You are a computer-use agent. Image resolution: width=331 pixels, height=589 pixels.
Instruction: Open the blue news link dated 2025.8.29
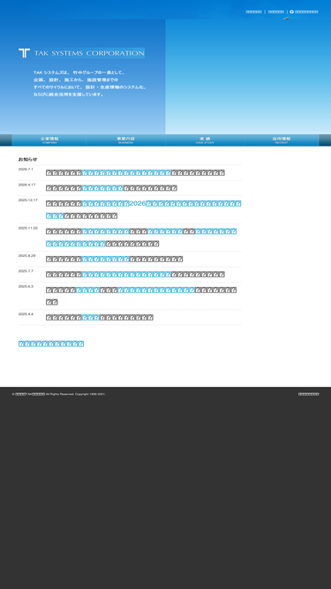[105, 259]
